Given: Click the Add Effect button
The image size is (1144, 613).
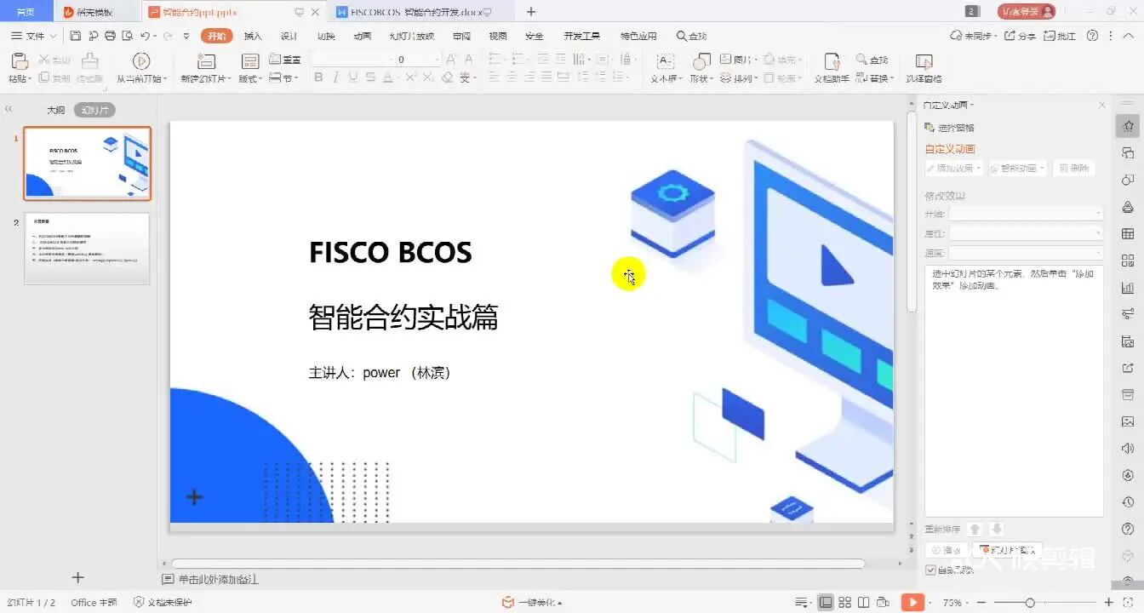Looking at the screenshot, I should tap(954, 169).
